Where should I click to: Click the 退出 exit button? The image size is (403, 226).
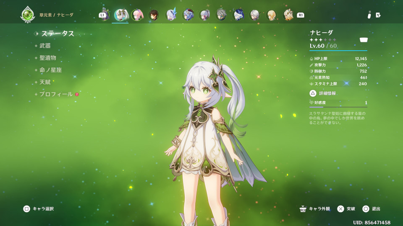(x=372, y=209)
